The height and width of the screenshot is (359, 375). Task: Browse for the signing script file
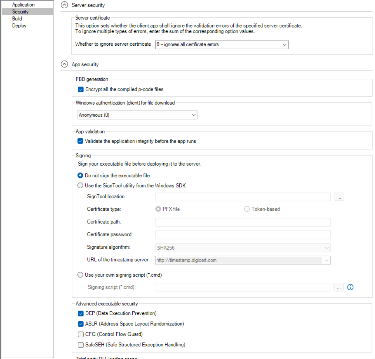pos(339,287)
